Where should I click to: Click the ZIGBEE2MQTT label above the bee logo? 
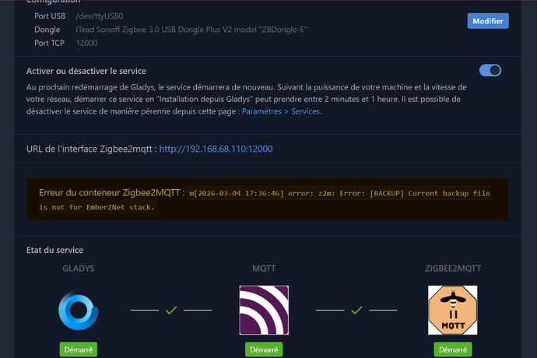[452, 268]
